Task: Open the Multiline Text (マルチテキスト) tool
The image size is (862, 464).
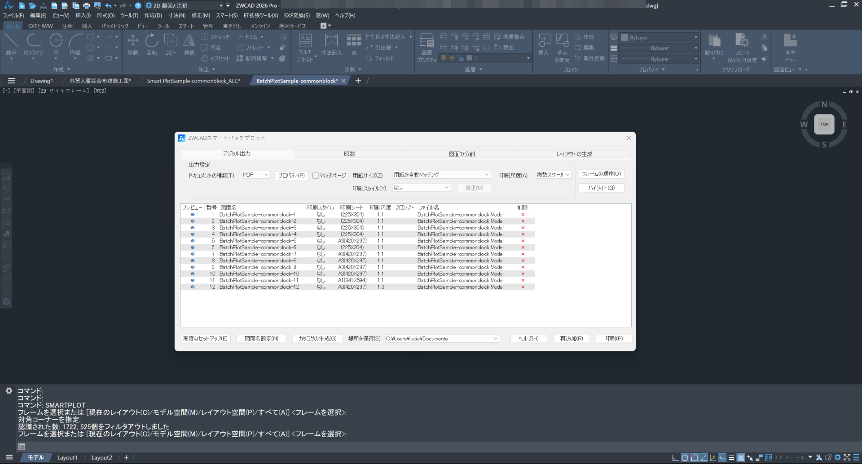Action: coord(305,47)
